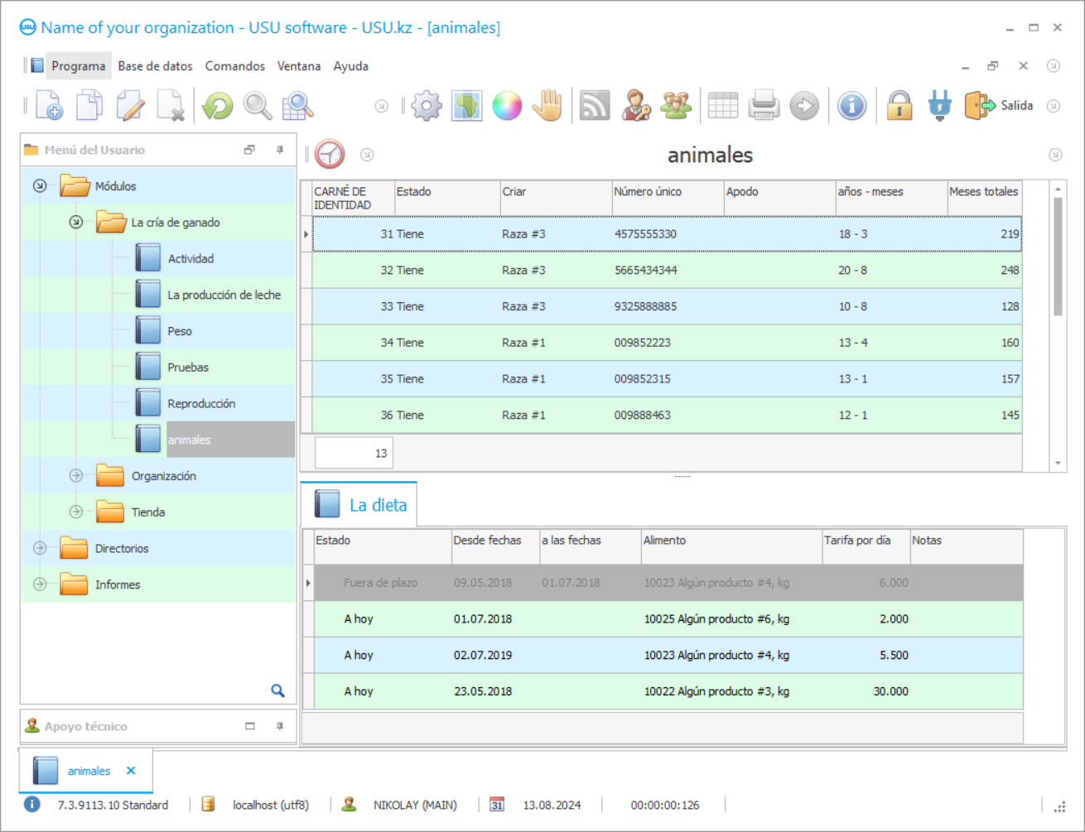Click the record count field showing 13
Screen dimensions: 1085x832
click(x=354, y=453)
